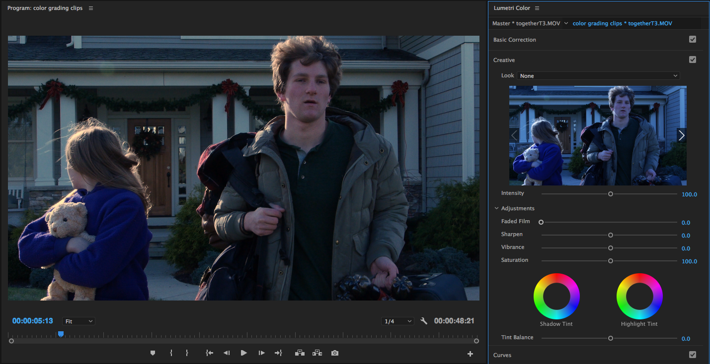Open the Button Editor with the plus icon
Viewport: 710px width, 364px height.
tap(470, 354)
